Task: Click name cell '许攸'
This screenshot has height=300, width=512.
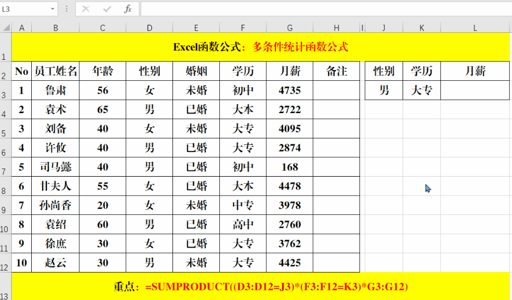Action: (56, 148)
